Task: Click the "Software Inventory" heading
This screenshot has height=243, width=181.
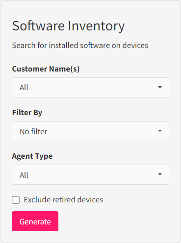Action: 69,26
